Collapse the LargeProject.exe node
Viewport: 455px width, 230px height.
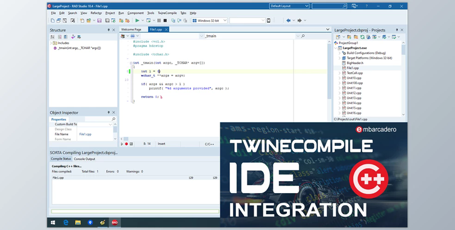[x=336, y=48]
